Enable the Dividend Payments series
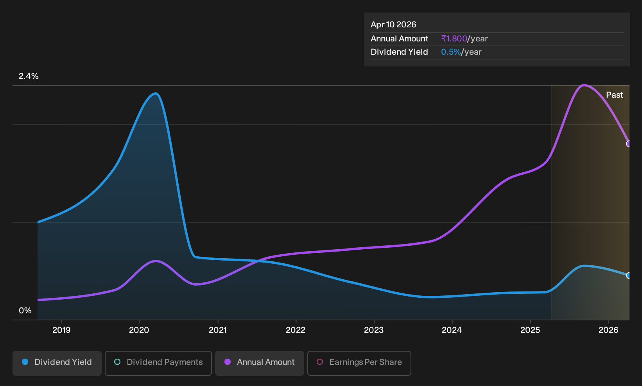The height and width of the screenshot is (386, 642). click(x=158, y=363)
